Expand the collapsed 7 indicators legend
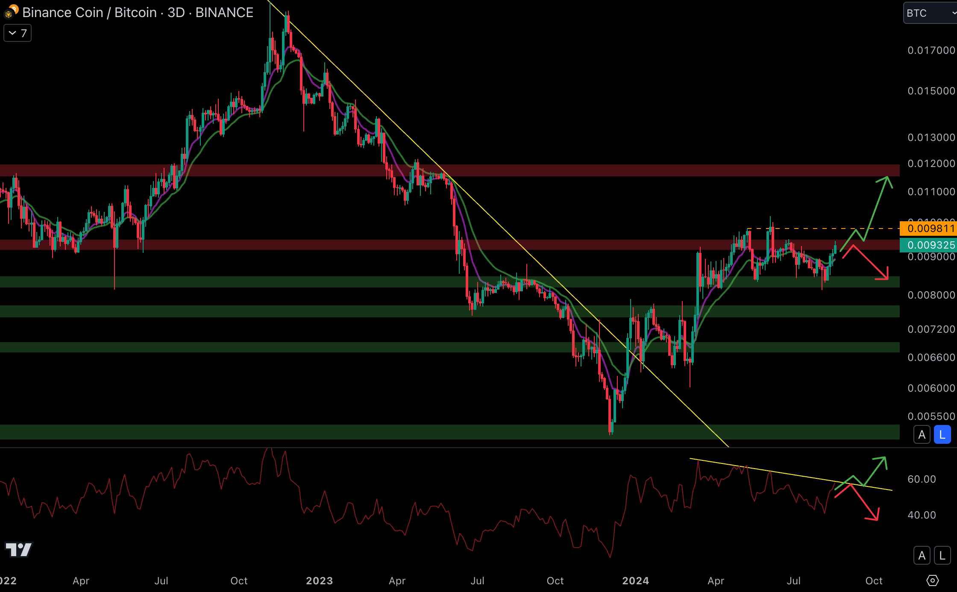 pos(18,33)
